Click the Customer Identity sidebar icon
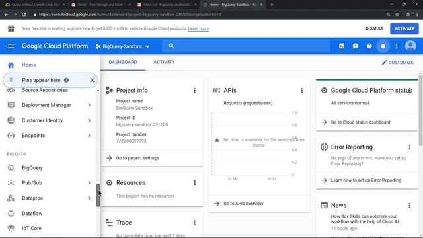The image size is (423, 238). click(x=11, y=120)
